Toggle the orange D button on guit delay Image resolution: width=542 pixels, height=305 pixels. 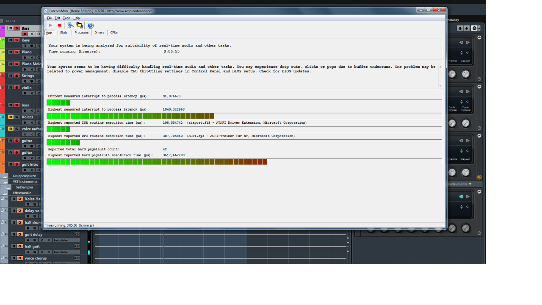(x=19, y=234)
